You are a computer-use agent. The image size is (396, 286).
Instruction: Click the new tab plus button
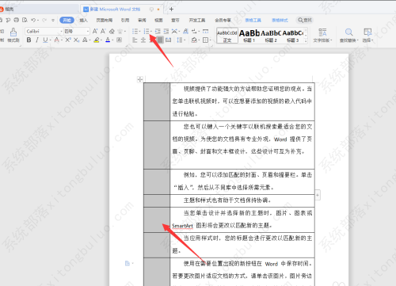coord(171,10)
